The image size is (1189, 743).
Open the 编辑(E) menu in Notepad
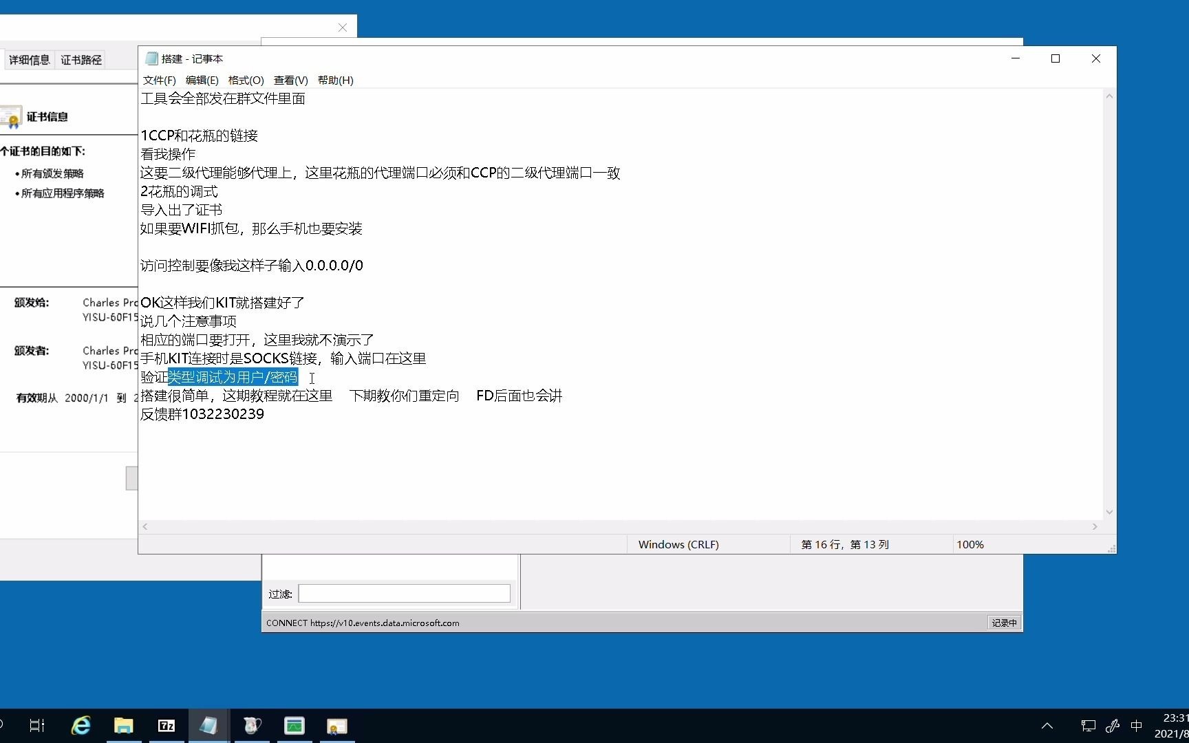pos(202,80)
